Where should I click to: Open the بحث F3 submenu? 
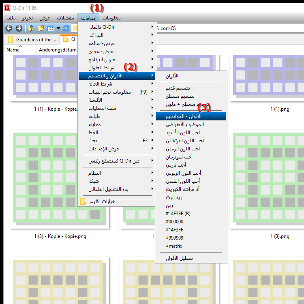click(116, 141)
